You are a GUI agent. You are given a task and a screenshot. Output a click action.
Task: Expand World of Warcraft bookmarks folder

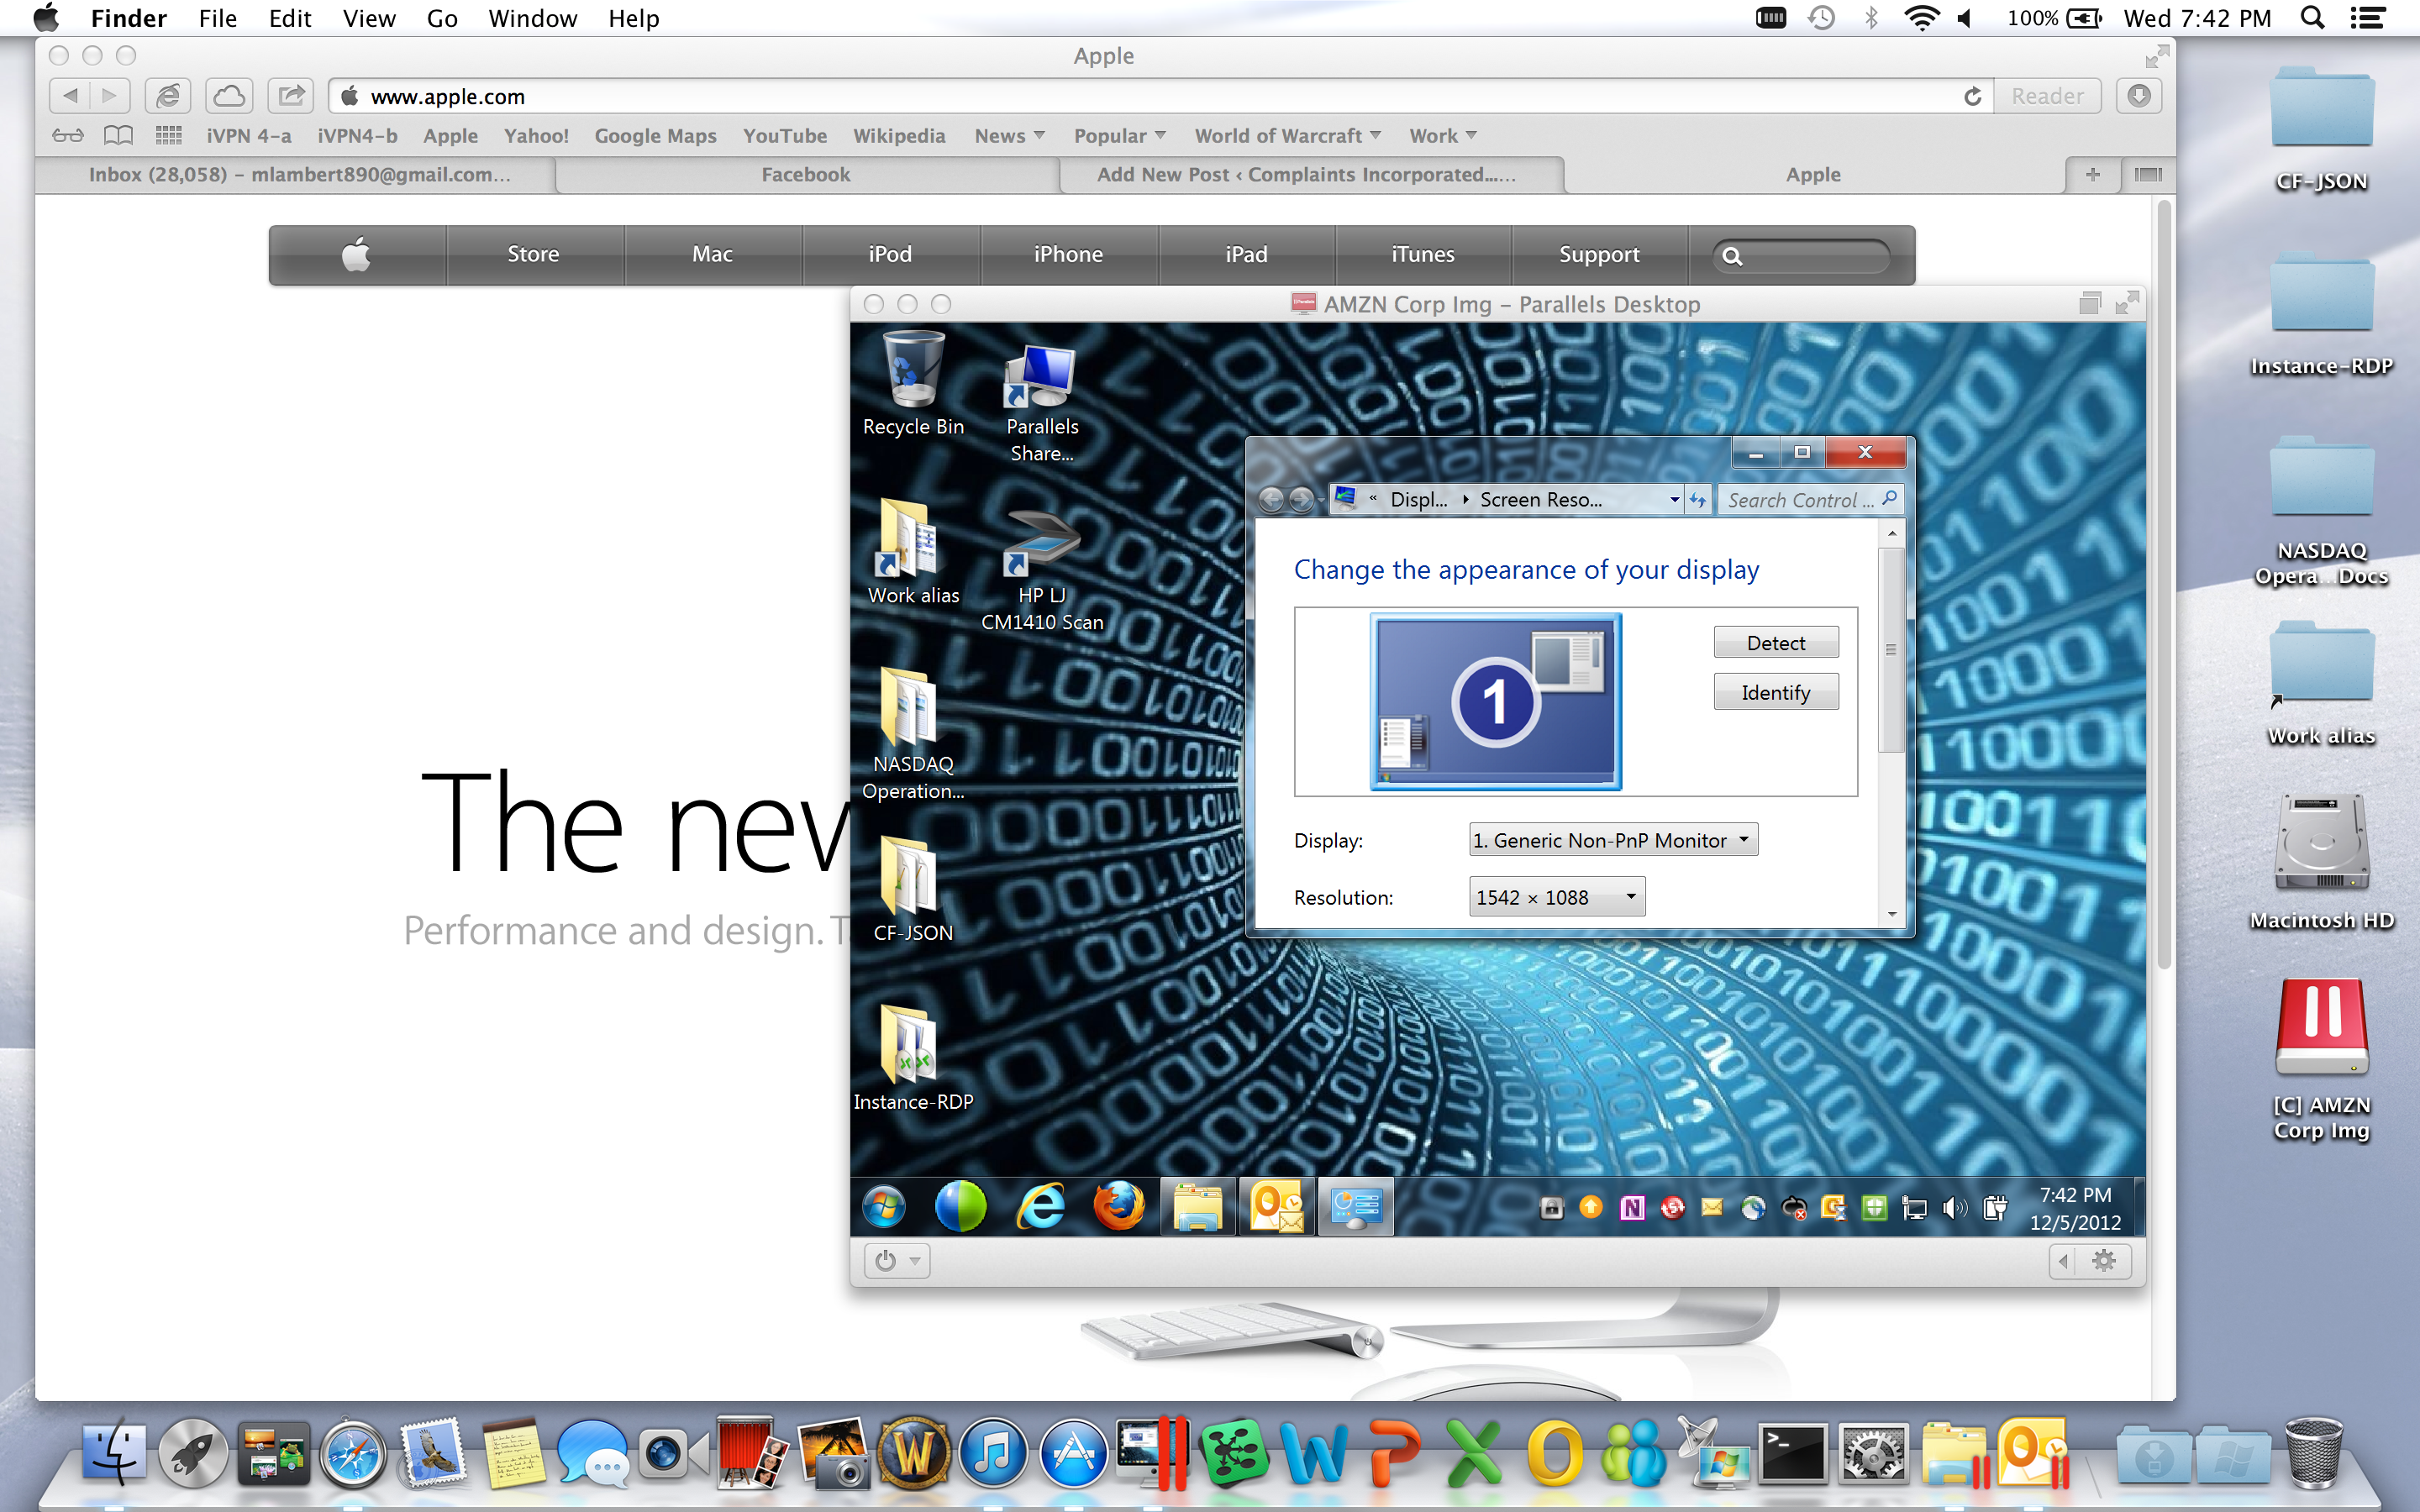tap(1287, 136)
